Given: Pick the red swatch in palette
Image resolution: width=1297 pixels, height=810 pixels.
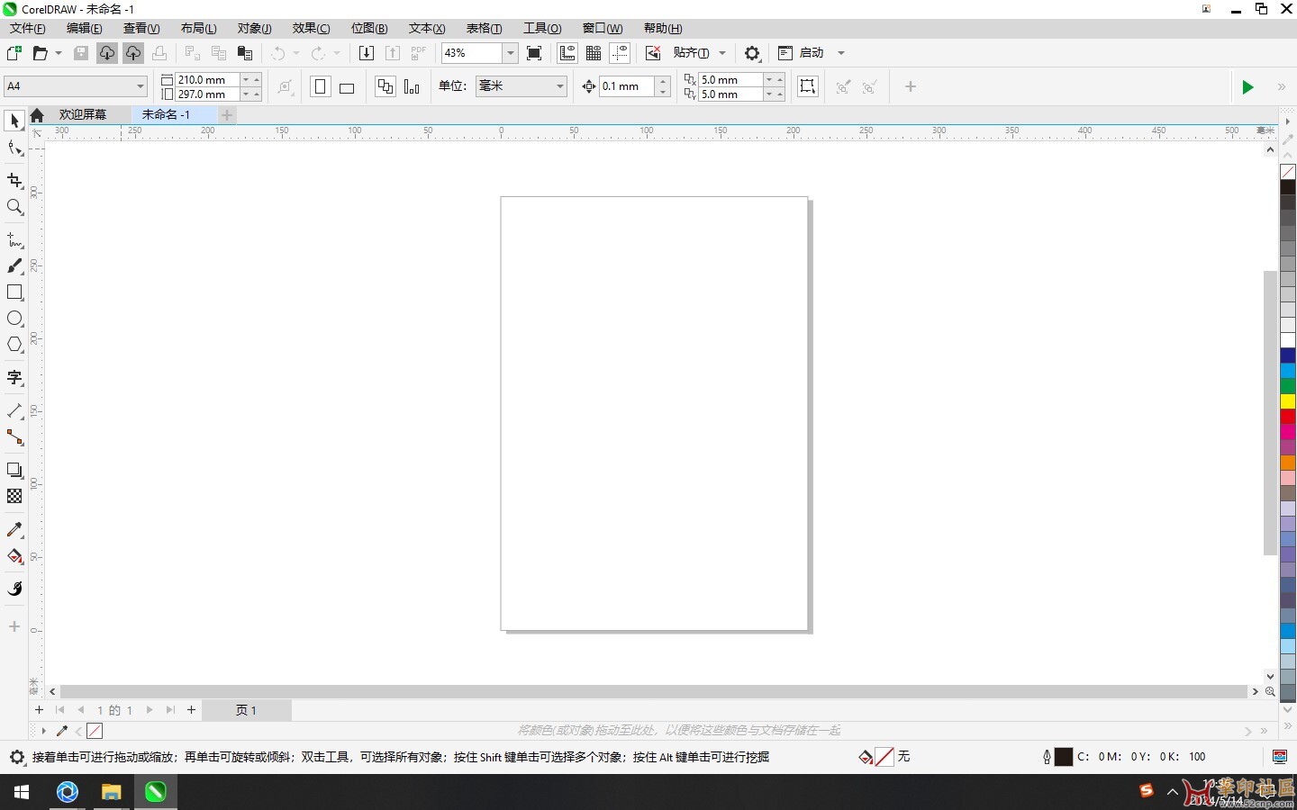Looking at the screenshot, I should pyautogui.click(x=1288, y=417).
